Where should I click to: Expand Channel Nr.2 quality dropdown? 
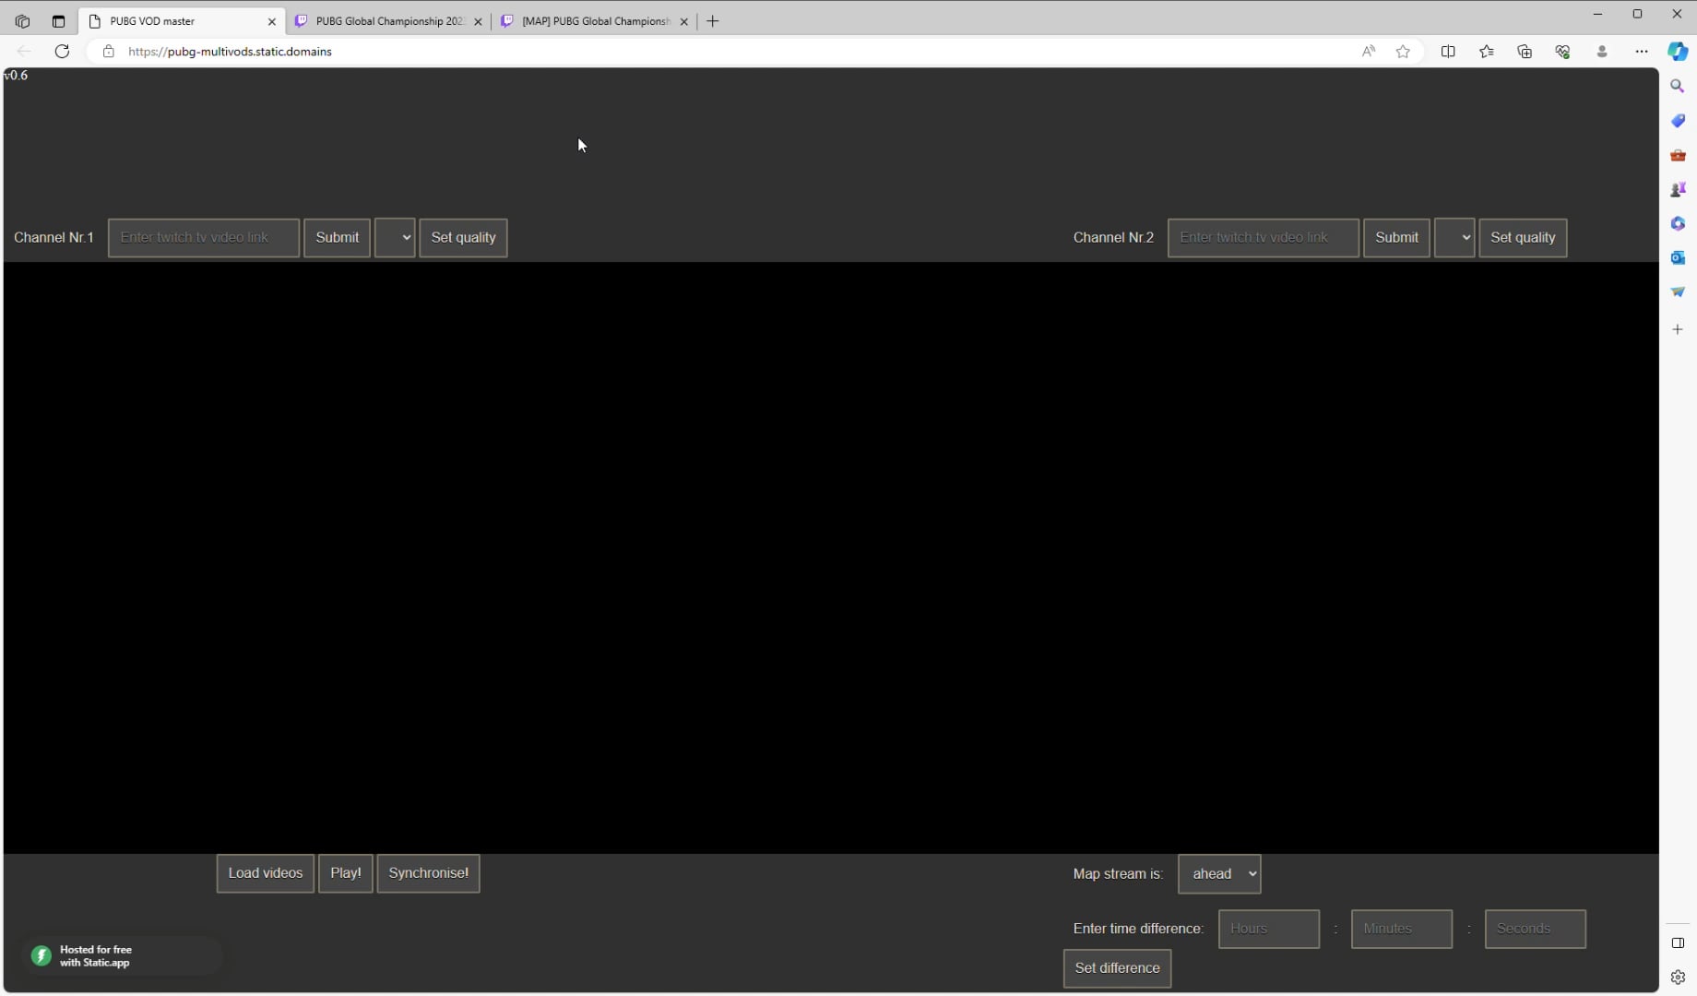point(1454,238)
